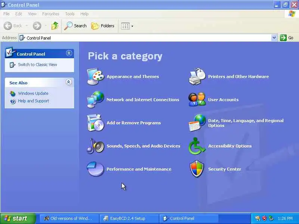Collapse the See Also sidebar section
This screenshot has height=224, width=299.
click(68, 82)
